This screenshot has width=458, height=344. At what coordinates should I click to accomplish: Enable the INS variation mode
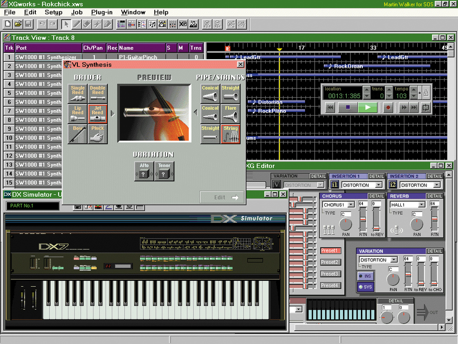click(x=365, y=276)
